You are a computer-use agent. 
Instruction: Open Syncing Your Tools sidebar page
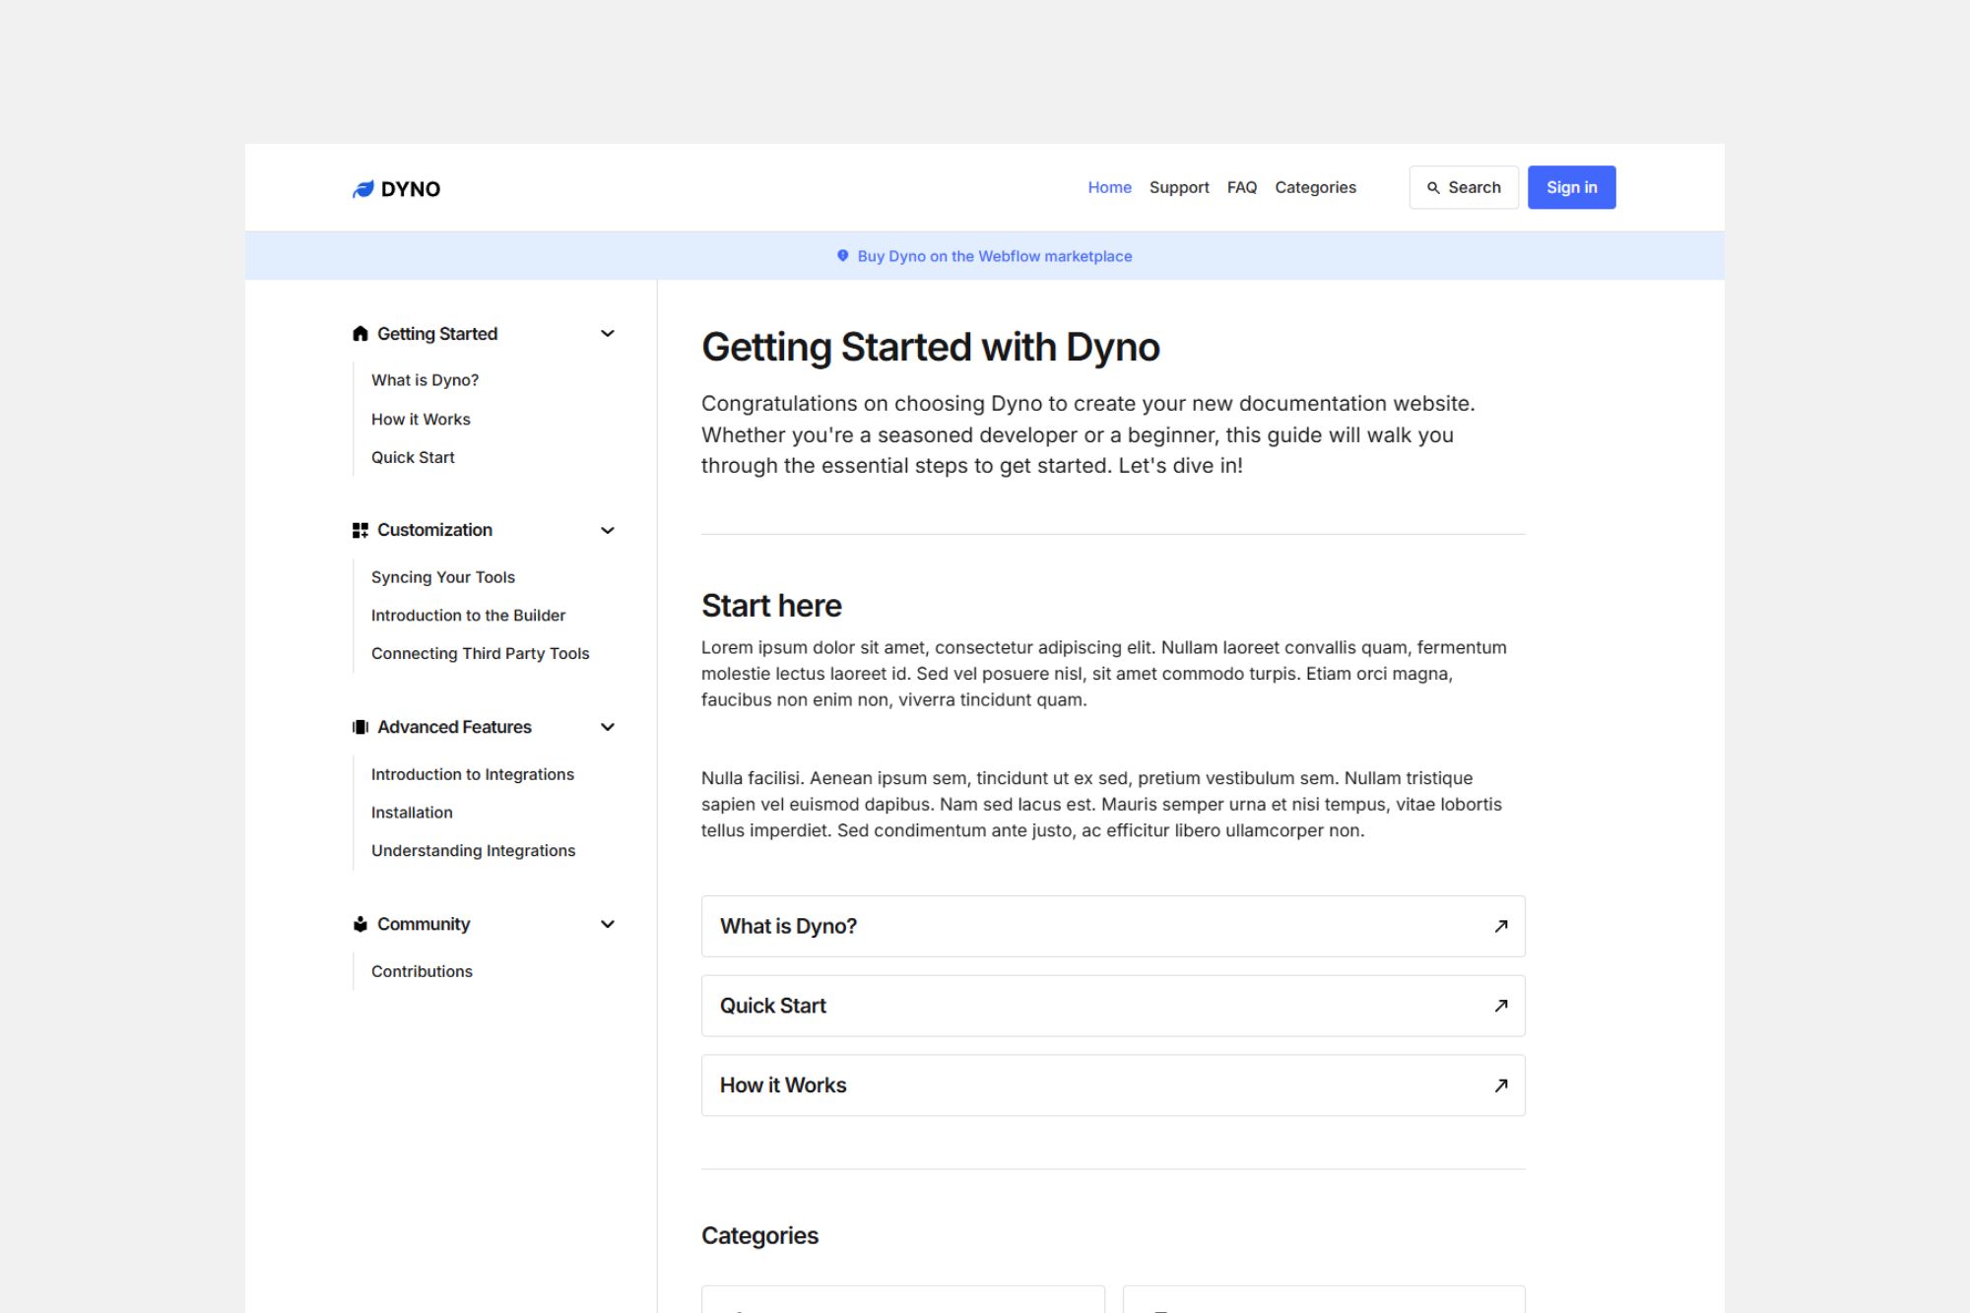442,577
